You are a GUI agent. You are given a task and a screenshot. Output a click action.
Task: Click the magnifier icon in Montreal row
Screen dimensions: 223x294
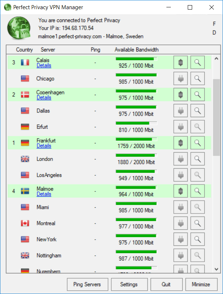198,223
